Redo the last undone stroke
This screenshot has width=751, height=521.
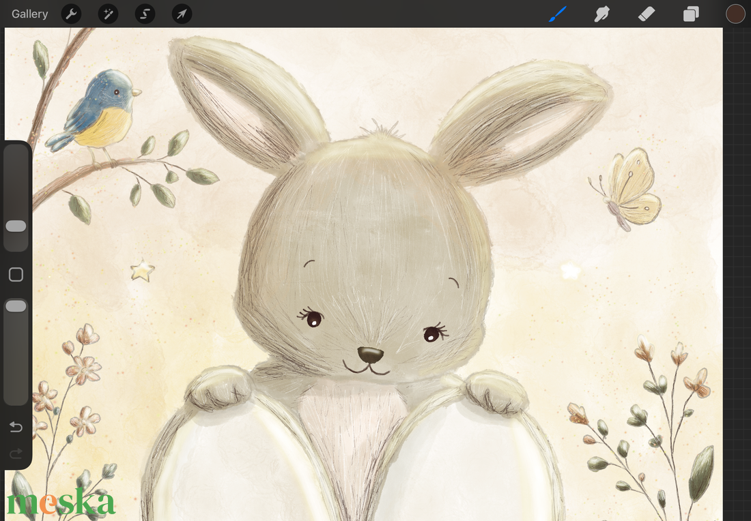(16, 453)
